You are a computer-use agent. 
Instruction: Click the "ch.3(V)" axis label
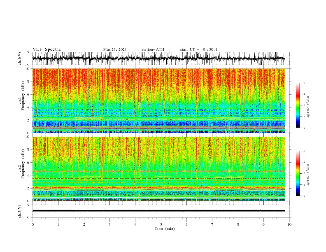click(x=20, y=211)
